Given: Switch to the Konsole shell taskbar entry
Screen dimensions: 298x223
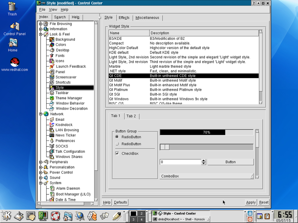Looking at the screenshot, I should pos(181,219).
